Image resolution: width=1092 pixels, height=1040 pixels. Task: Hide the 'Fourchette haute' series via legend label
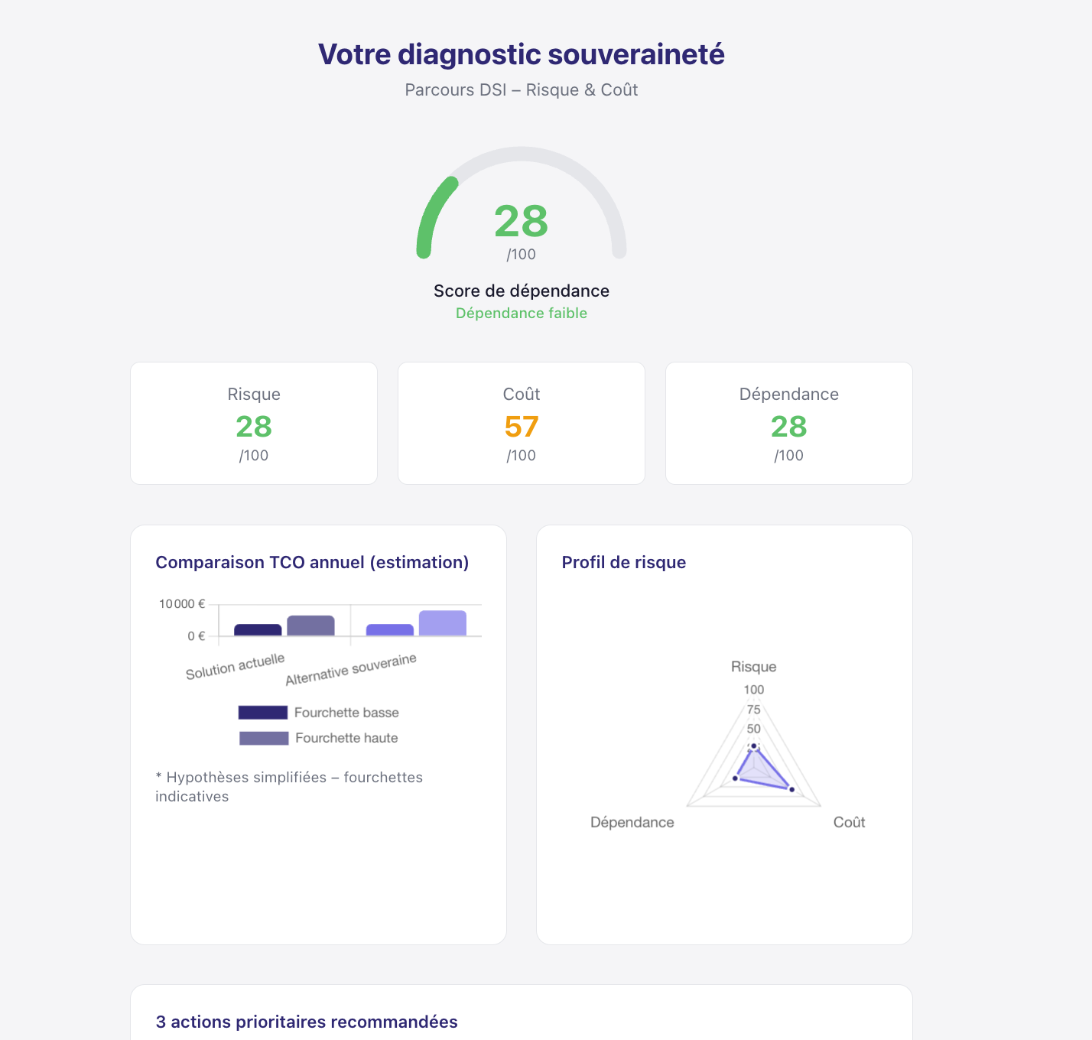pos(346,738)
